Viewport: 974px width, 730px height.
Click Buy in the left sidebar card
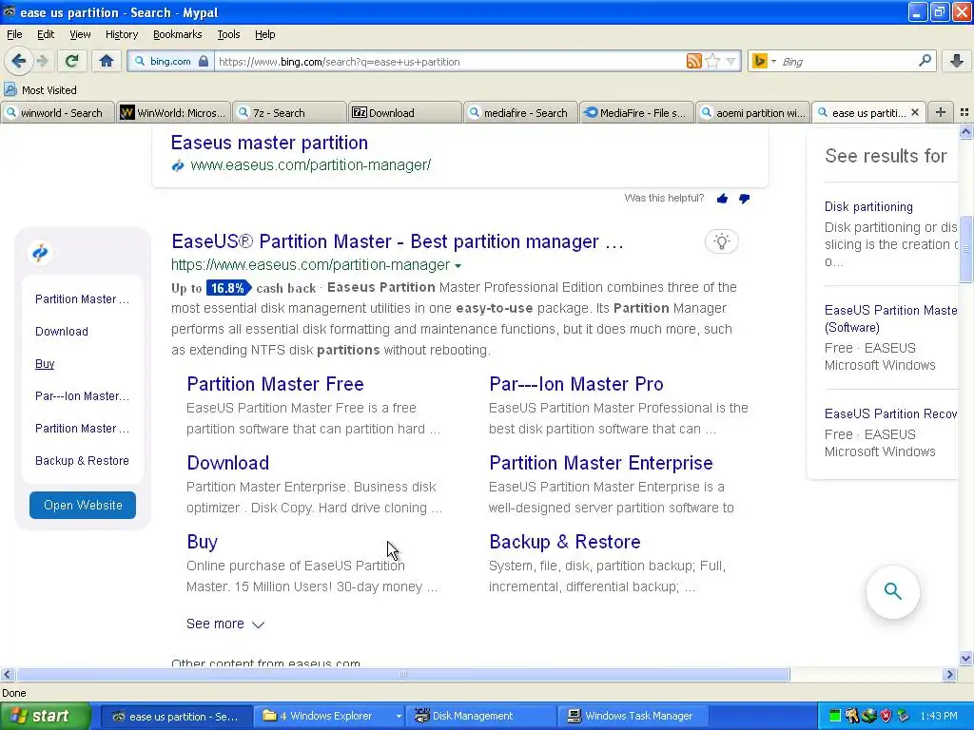coord(45,364)
